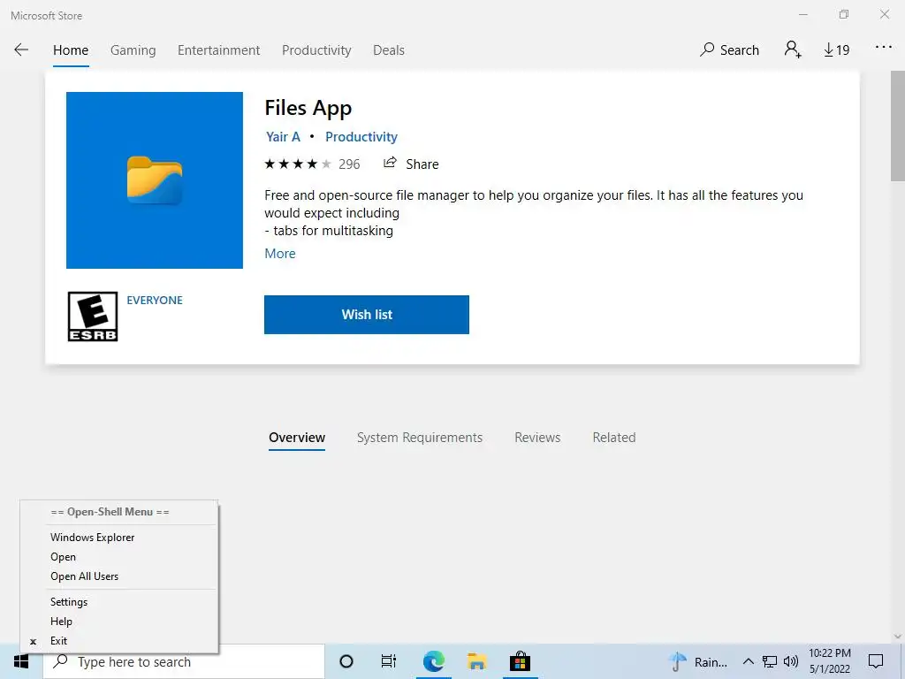Click the scrollbar down arrow
Viewport: 905px width, 679px height.
pyautogui.click(x=898, y=637)
